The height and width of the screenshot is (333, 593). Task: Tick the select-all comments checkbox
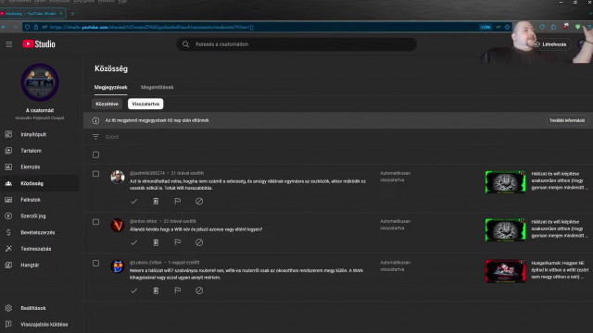pos(95,154)
